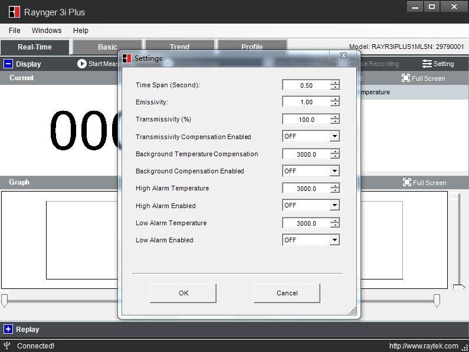Click the Connected! status text
This screenshot has height=352, width=469.
35,346
